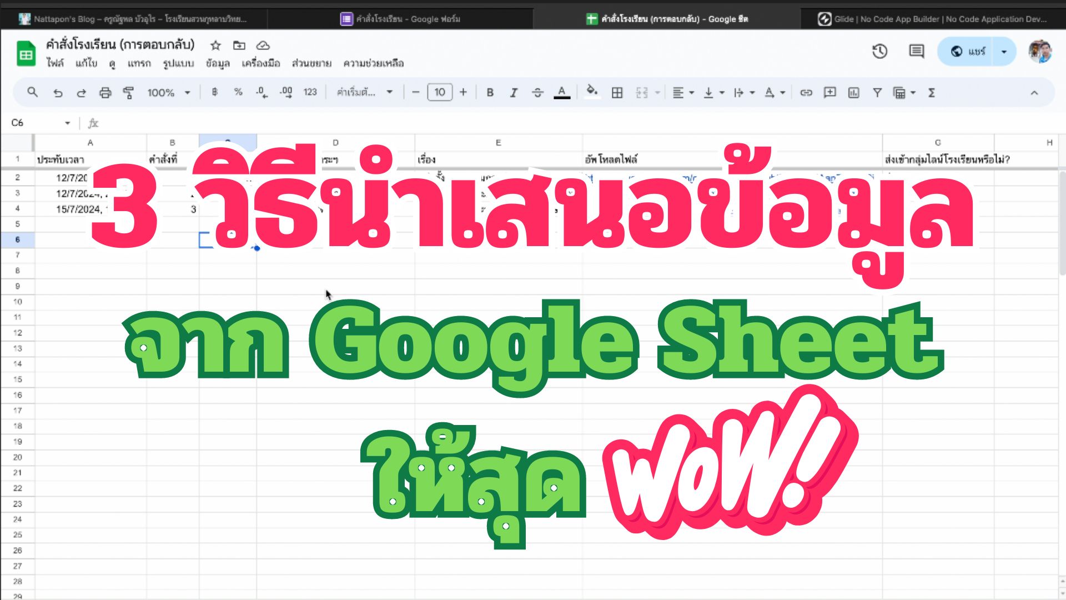Image resolution: width=1066 pixels, height=600 pixels.
Task: Click the font size field showing 10
Action: [x=440, y=92]
